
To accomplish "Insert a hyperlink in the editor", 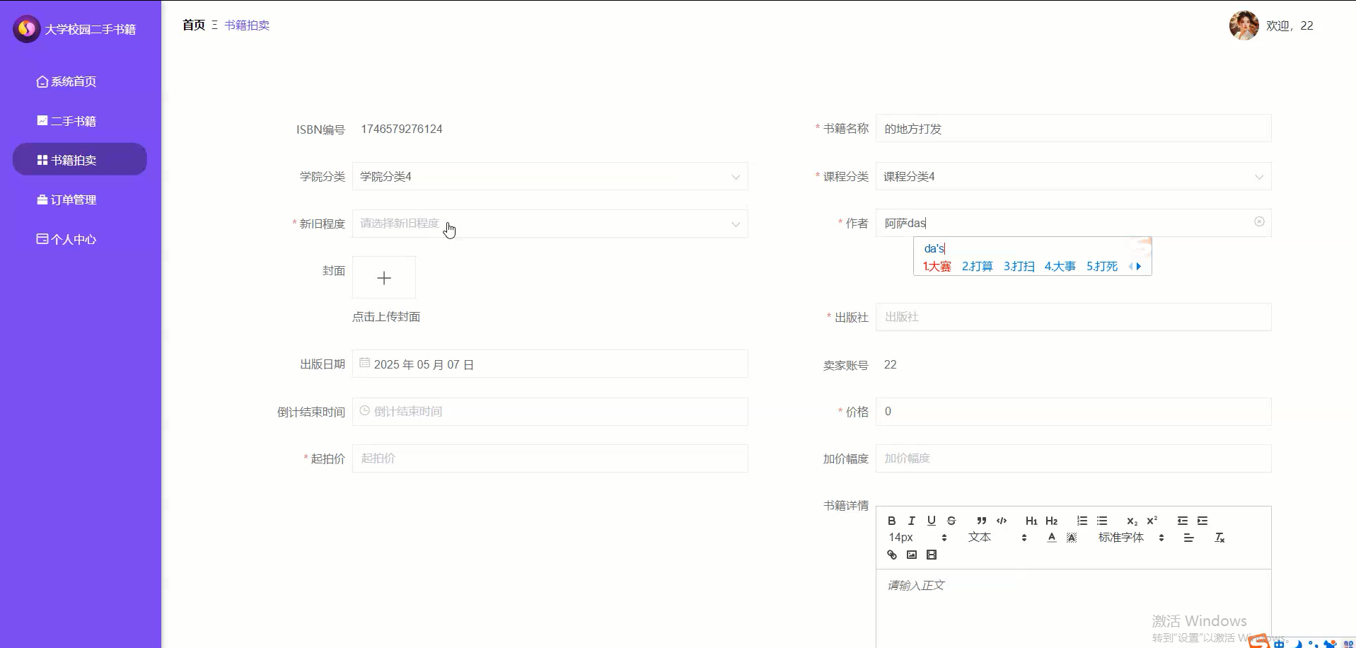I will [x=891, y=555].
